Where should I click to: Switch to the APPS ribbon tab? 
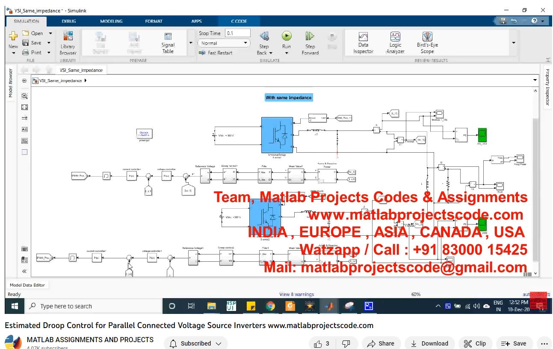(196, 21)
